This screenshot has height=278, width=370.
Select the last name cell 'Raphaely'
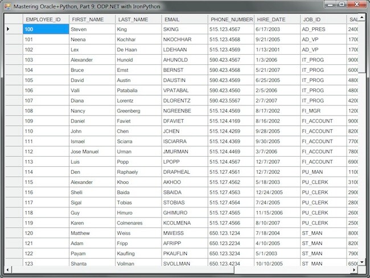point(138,171)
